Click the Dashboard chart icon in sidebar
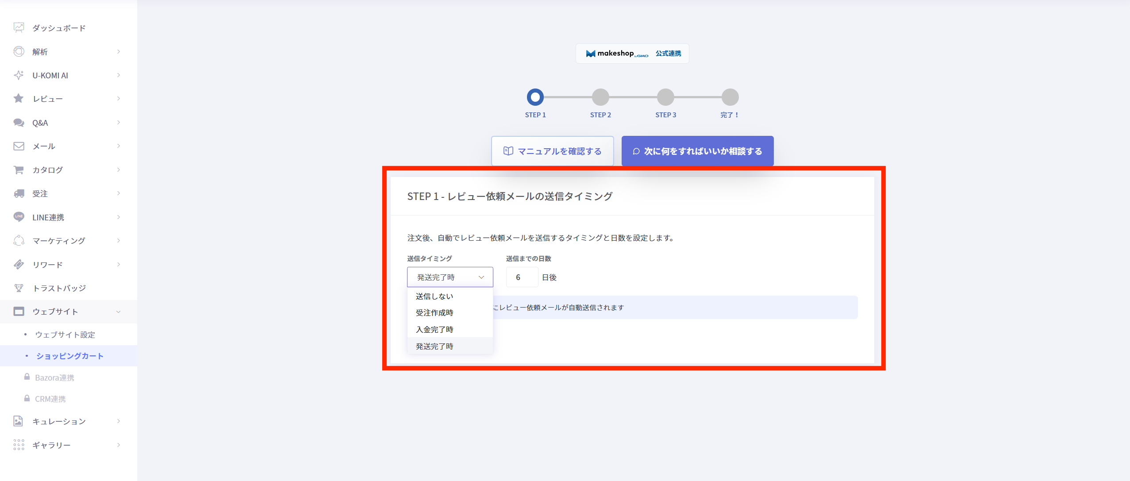Screen dimensions: 1130x481 pyautogui.click(x=19, y=28)
